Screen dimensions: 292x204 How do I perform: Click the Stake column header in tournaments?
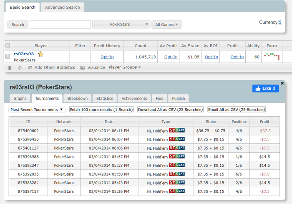pos(211,122)
